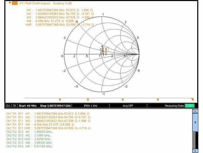Open the IFBW 1 kHz bandwidth setting

(90, 106)
